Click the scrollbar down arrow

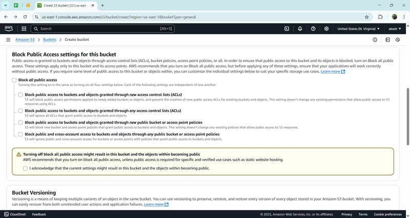click(x=407, y=215)
